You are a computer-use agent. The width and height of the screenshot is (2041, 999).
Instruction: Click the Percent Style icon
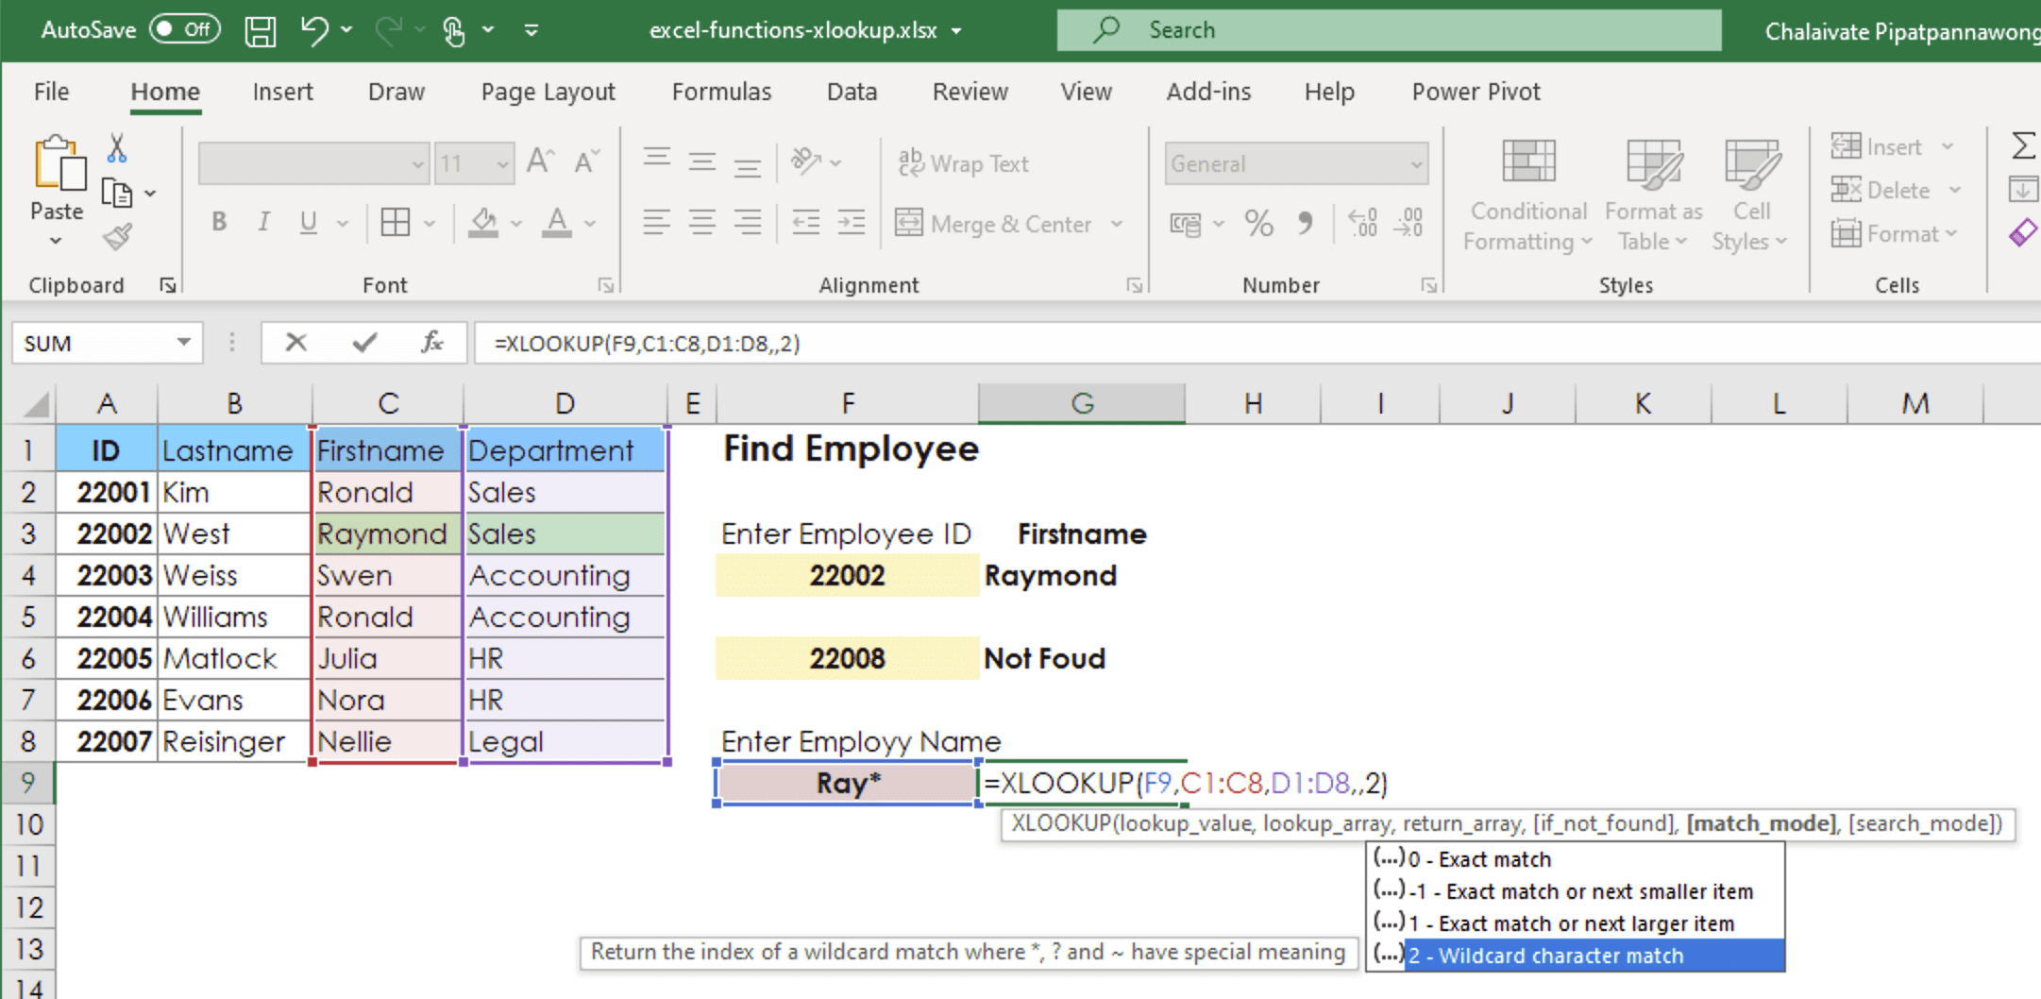[1258, 224]
